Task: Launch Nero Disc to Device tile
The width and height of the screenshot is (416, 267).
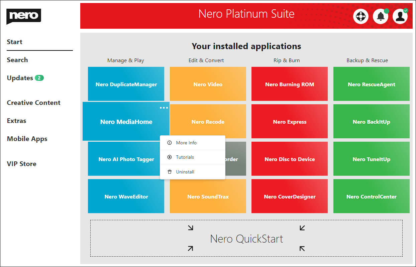Action: [x=290, y=159]
